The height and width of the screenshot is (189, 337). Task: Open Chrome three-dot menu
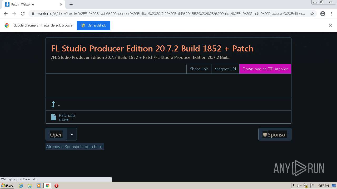pos(331,14)
